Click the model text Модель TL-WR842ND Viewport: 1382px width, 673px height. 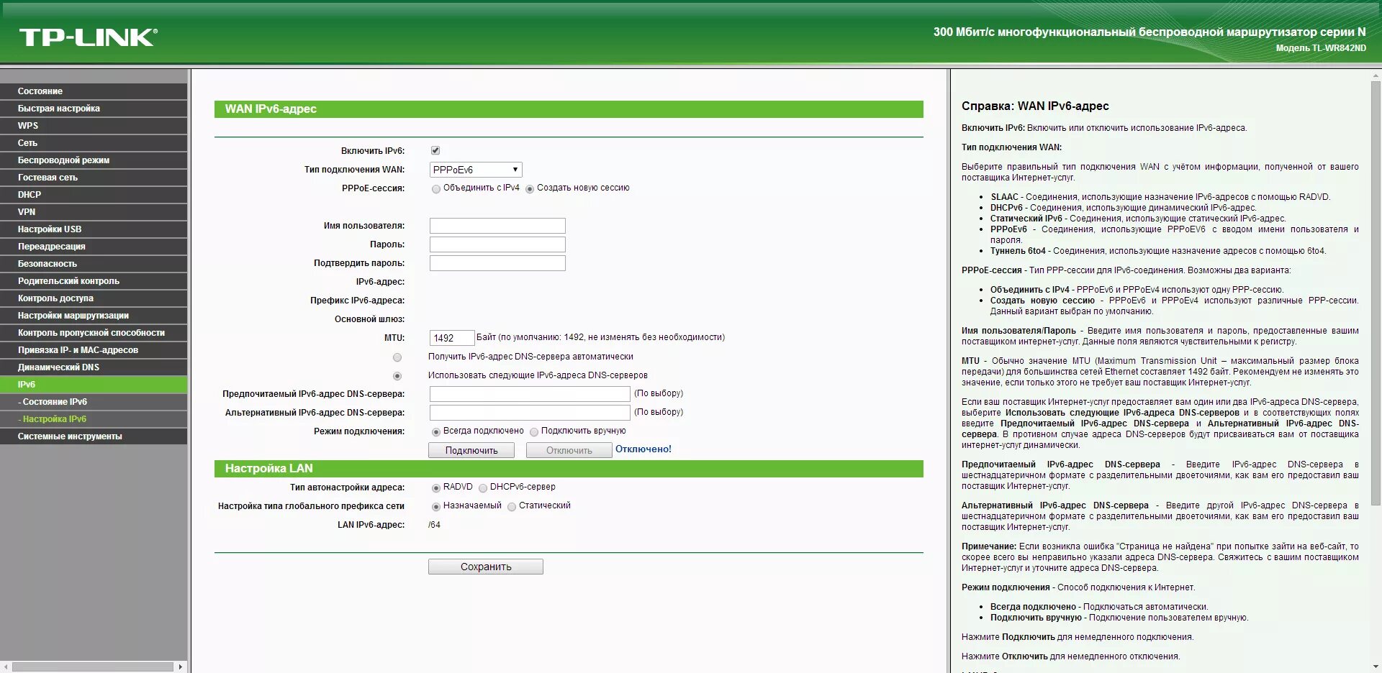(1321, 48)
